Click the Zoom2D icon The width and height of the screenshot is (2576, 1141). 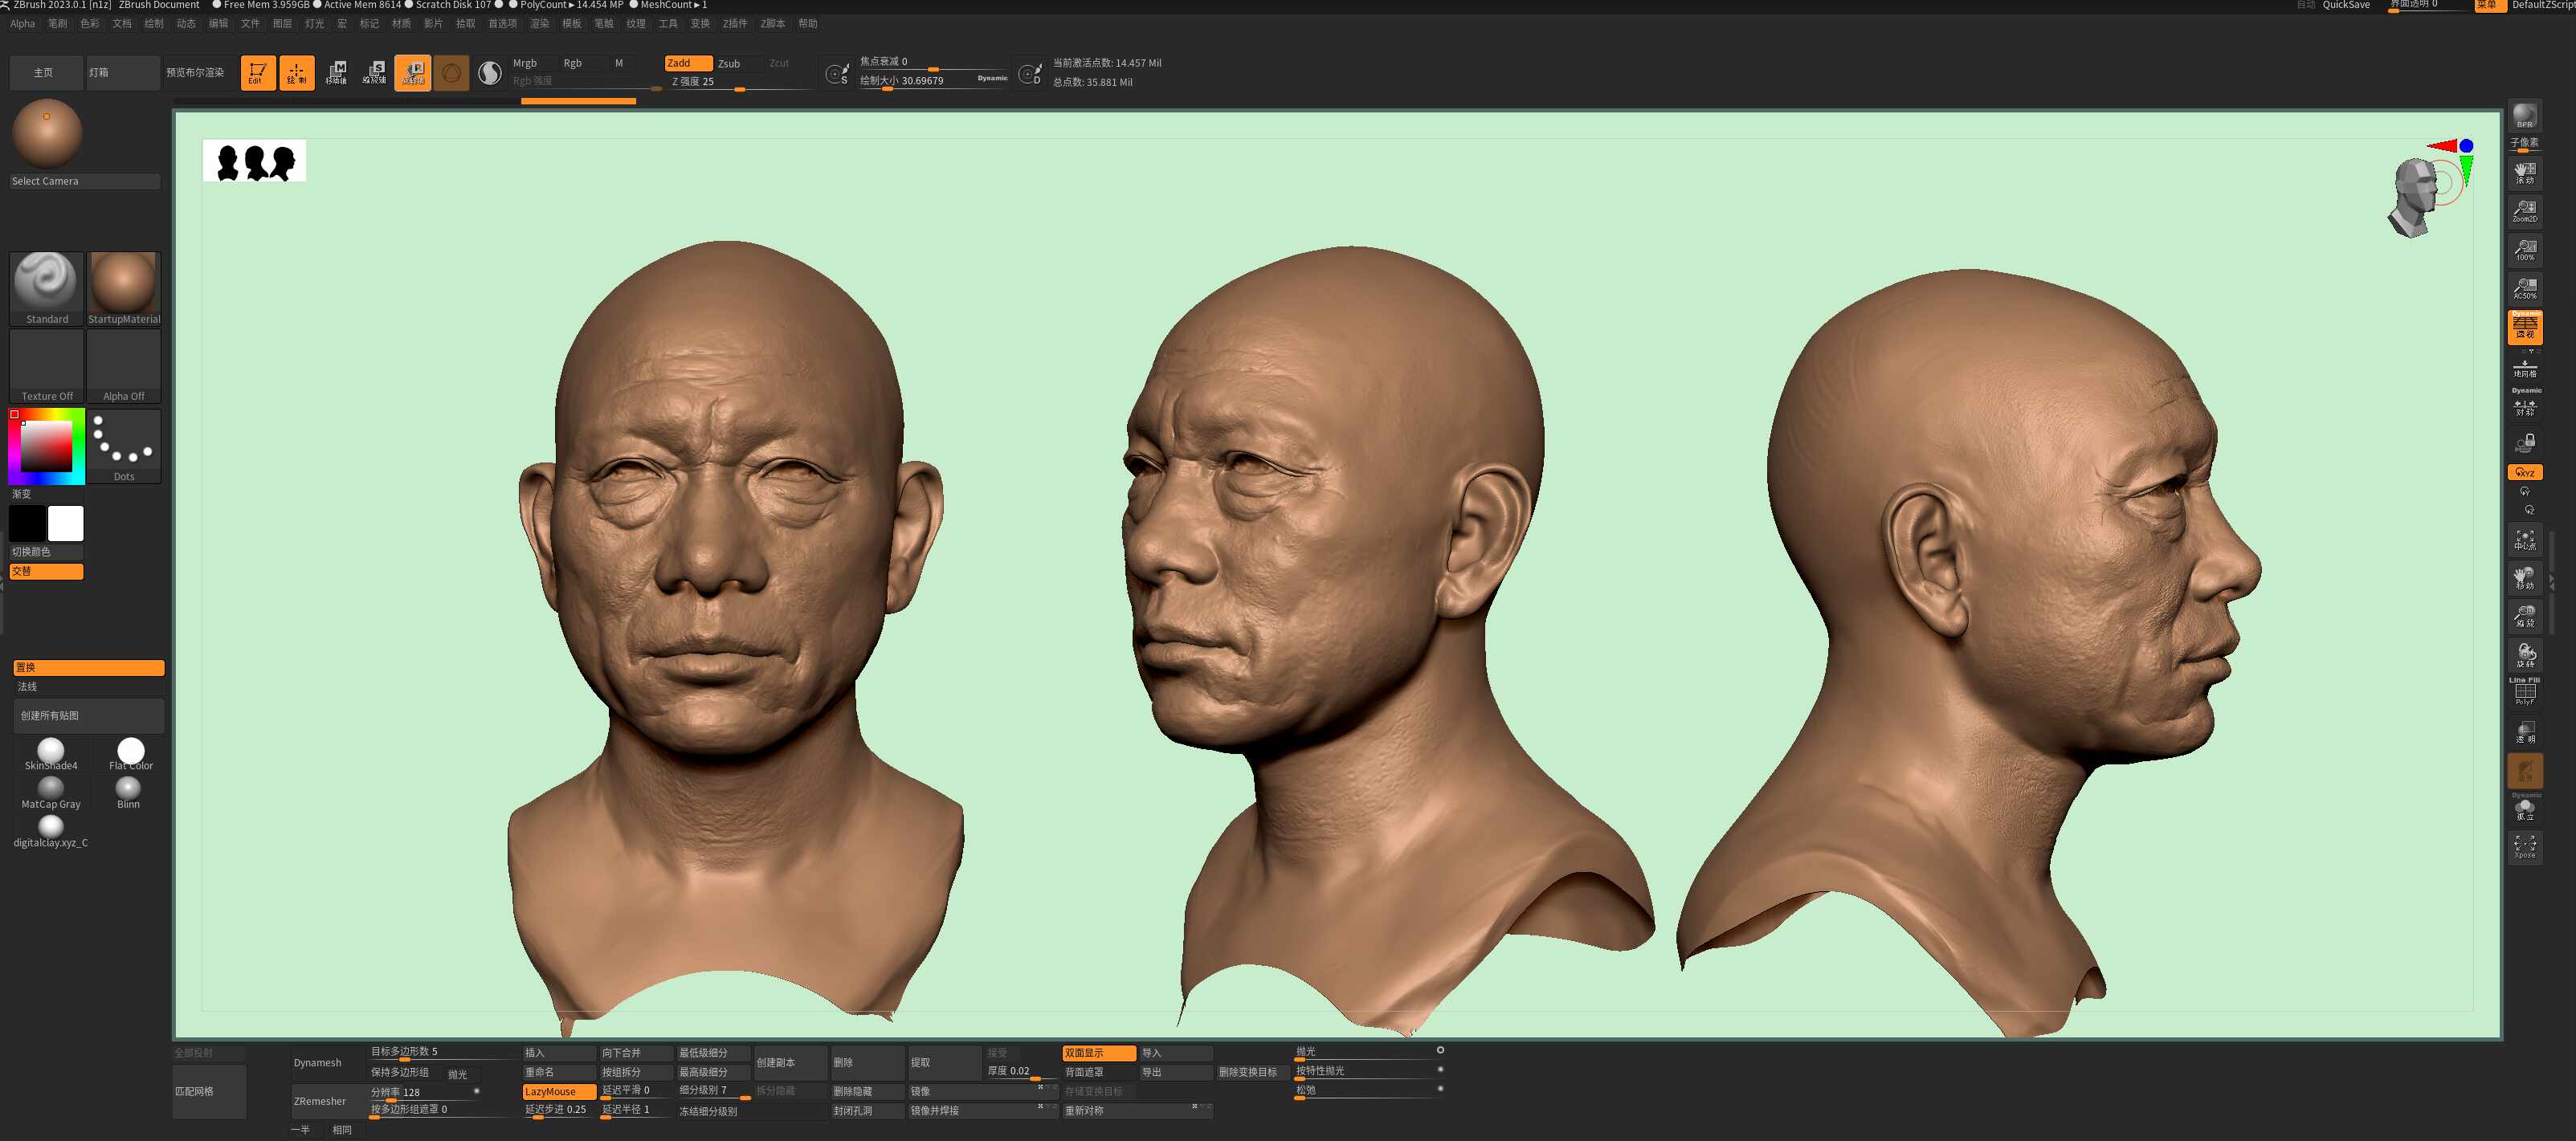(2524, 210)
